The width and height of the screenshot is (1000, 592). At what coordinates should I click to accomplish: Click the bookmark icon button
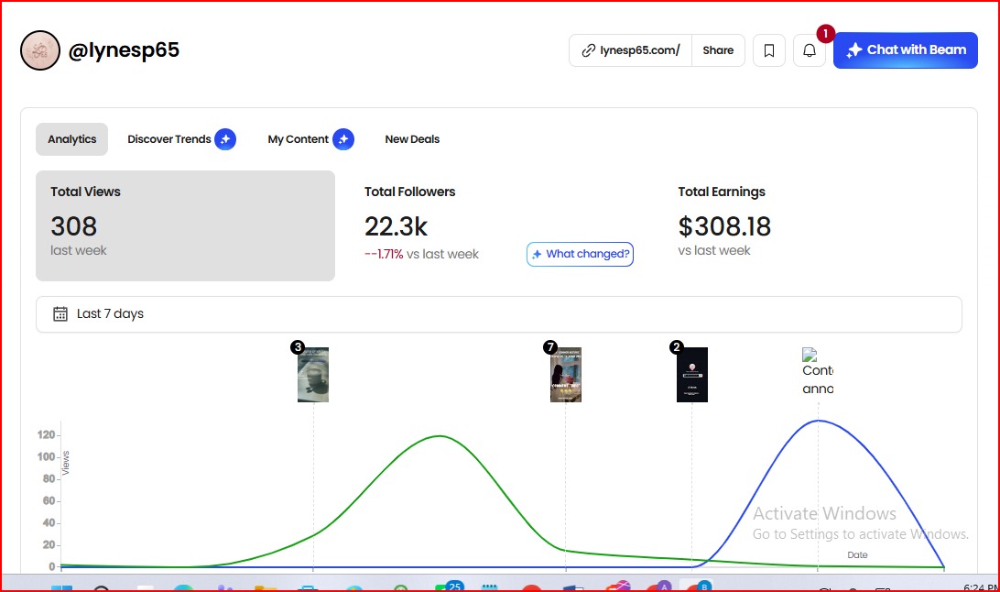(x=769, y=50)
